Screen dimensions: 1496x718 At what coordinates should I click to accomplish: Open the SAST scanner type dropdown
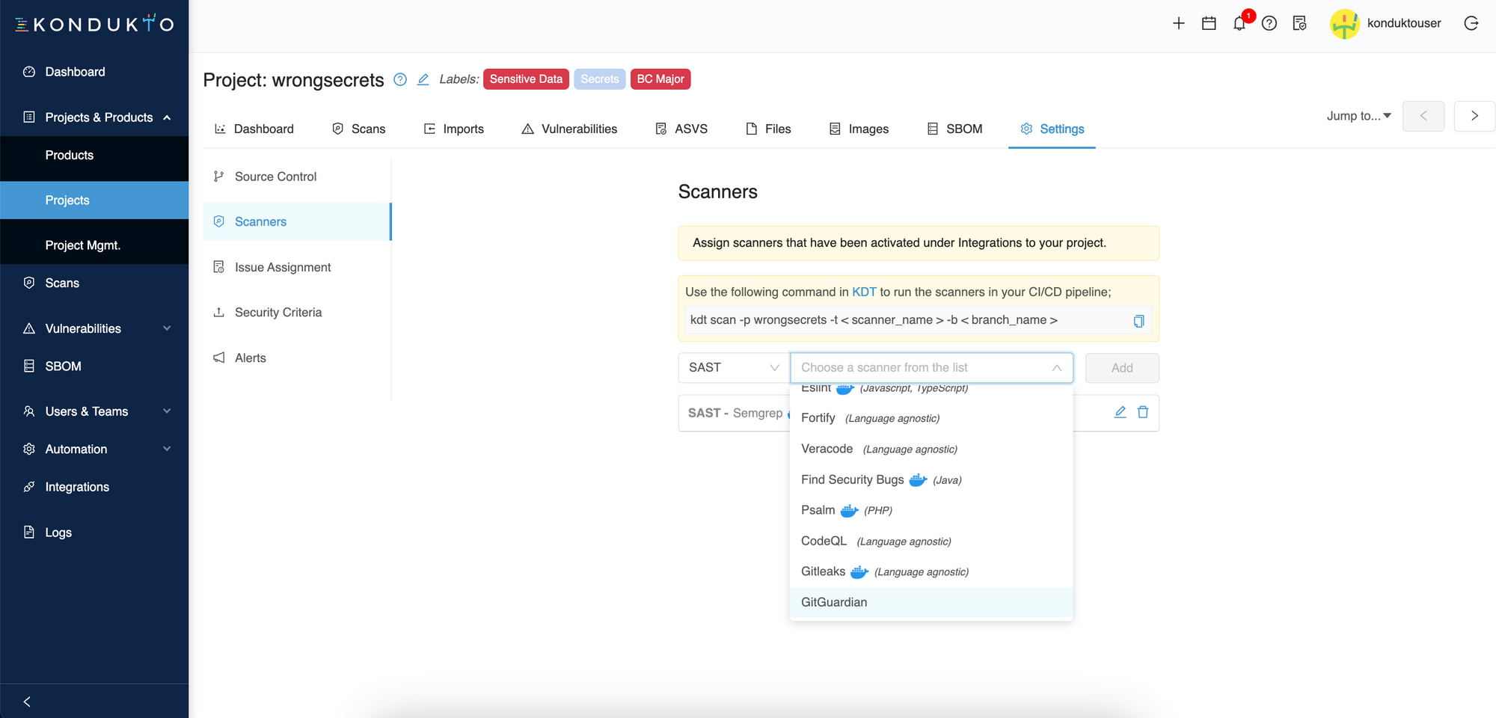pos(734,368)
